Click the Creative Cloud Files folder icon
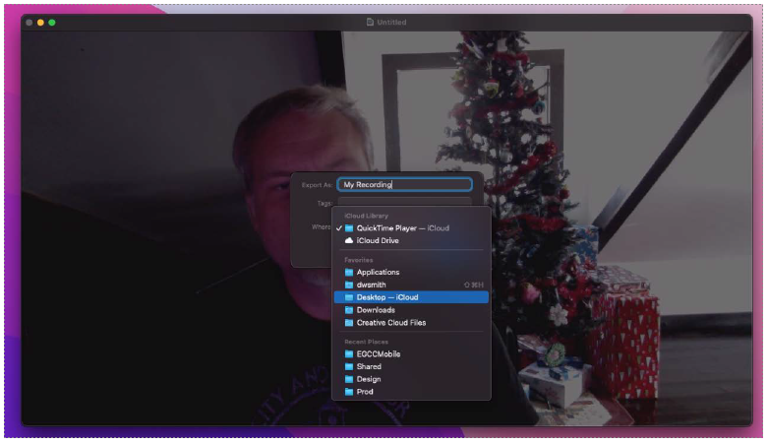The height and width of the screenshot is (444, 768). [x=348, y=323]
